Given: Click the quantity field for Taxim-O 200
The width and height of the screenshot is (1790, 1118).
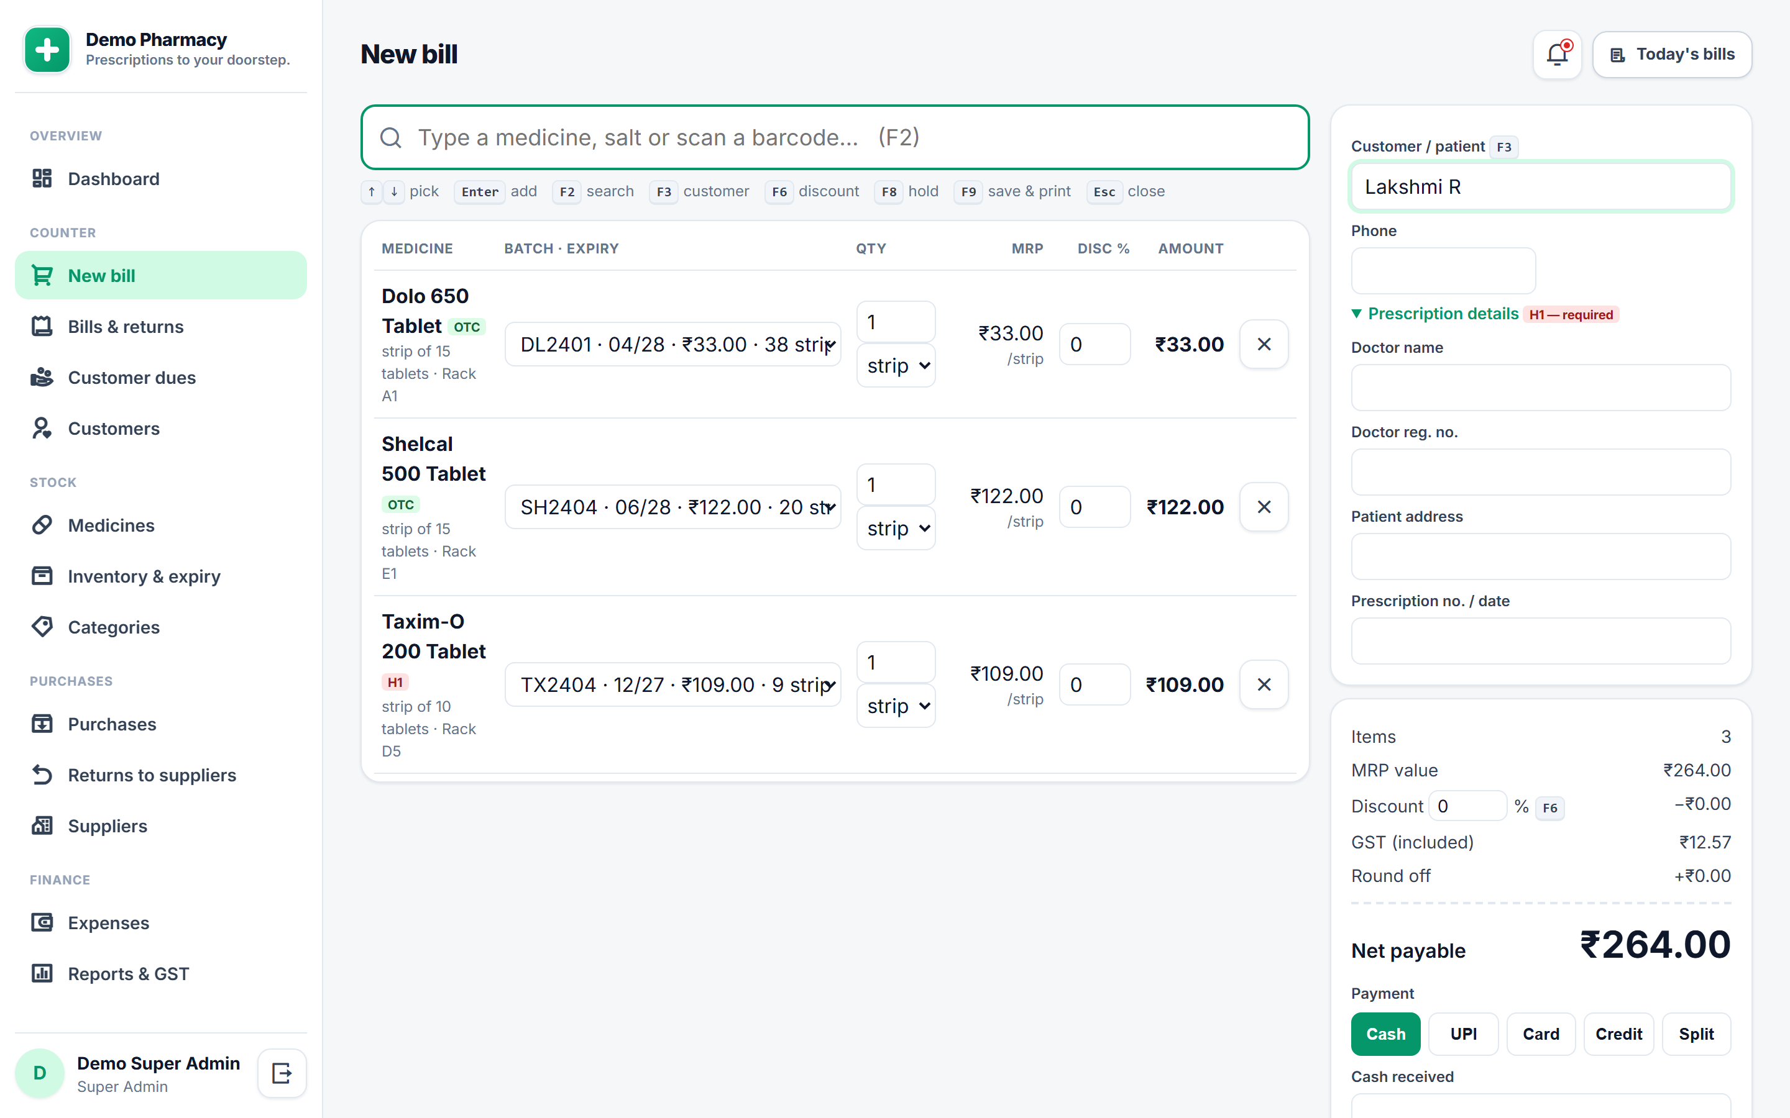Looking at the screenshot, I should coord(896,661).
